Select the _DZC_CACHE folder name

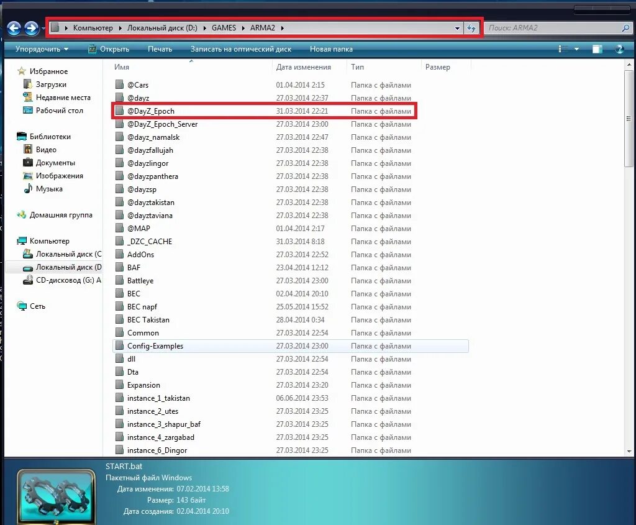pyautogui.click(x=150, y=242)
